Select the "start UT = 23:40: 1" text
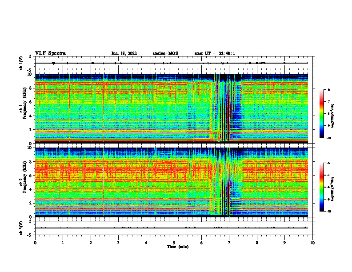The image size is (352, 272). [x=215, y=53]
